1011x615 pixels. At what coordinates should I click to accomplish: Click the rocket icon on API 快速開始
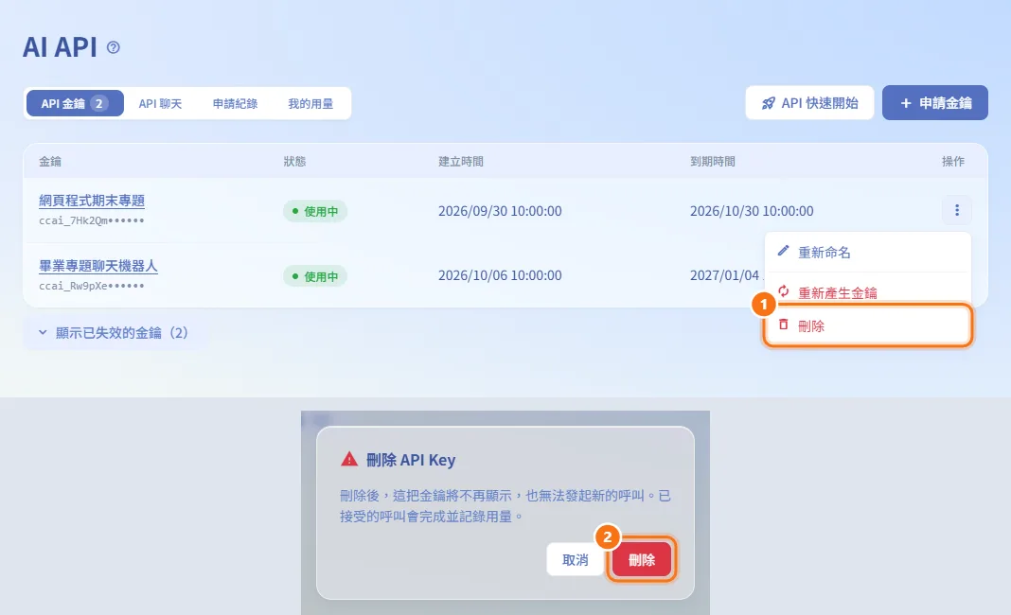(768, 103)
